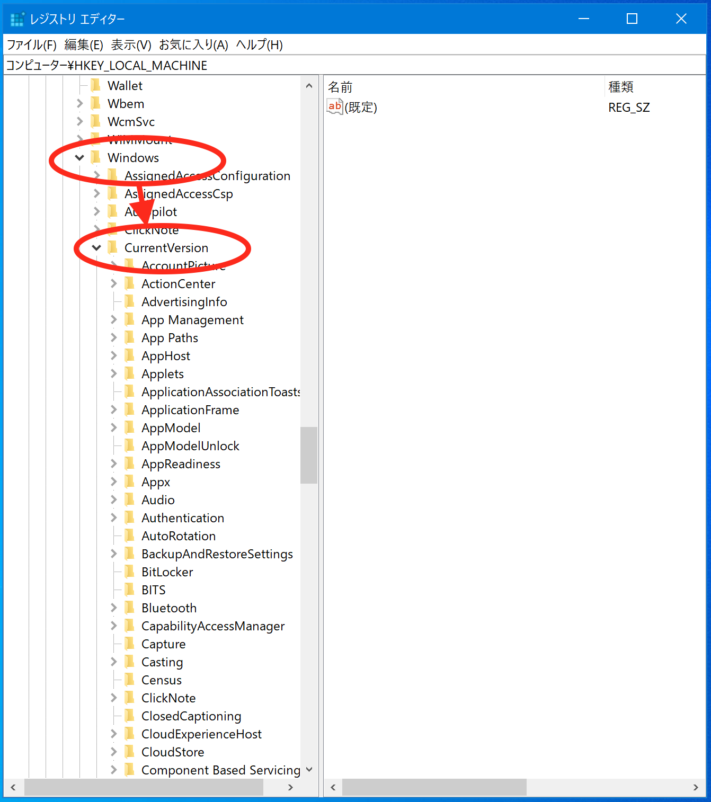Viewport: 711px width, 802px height.
Task: Expand the Authentication key
Action: click(x=113, y=518)
